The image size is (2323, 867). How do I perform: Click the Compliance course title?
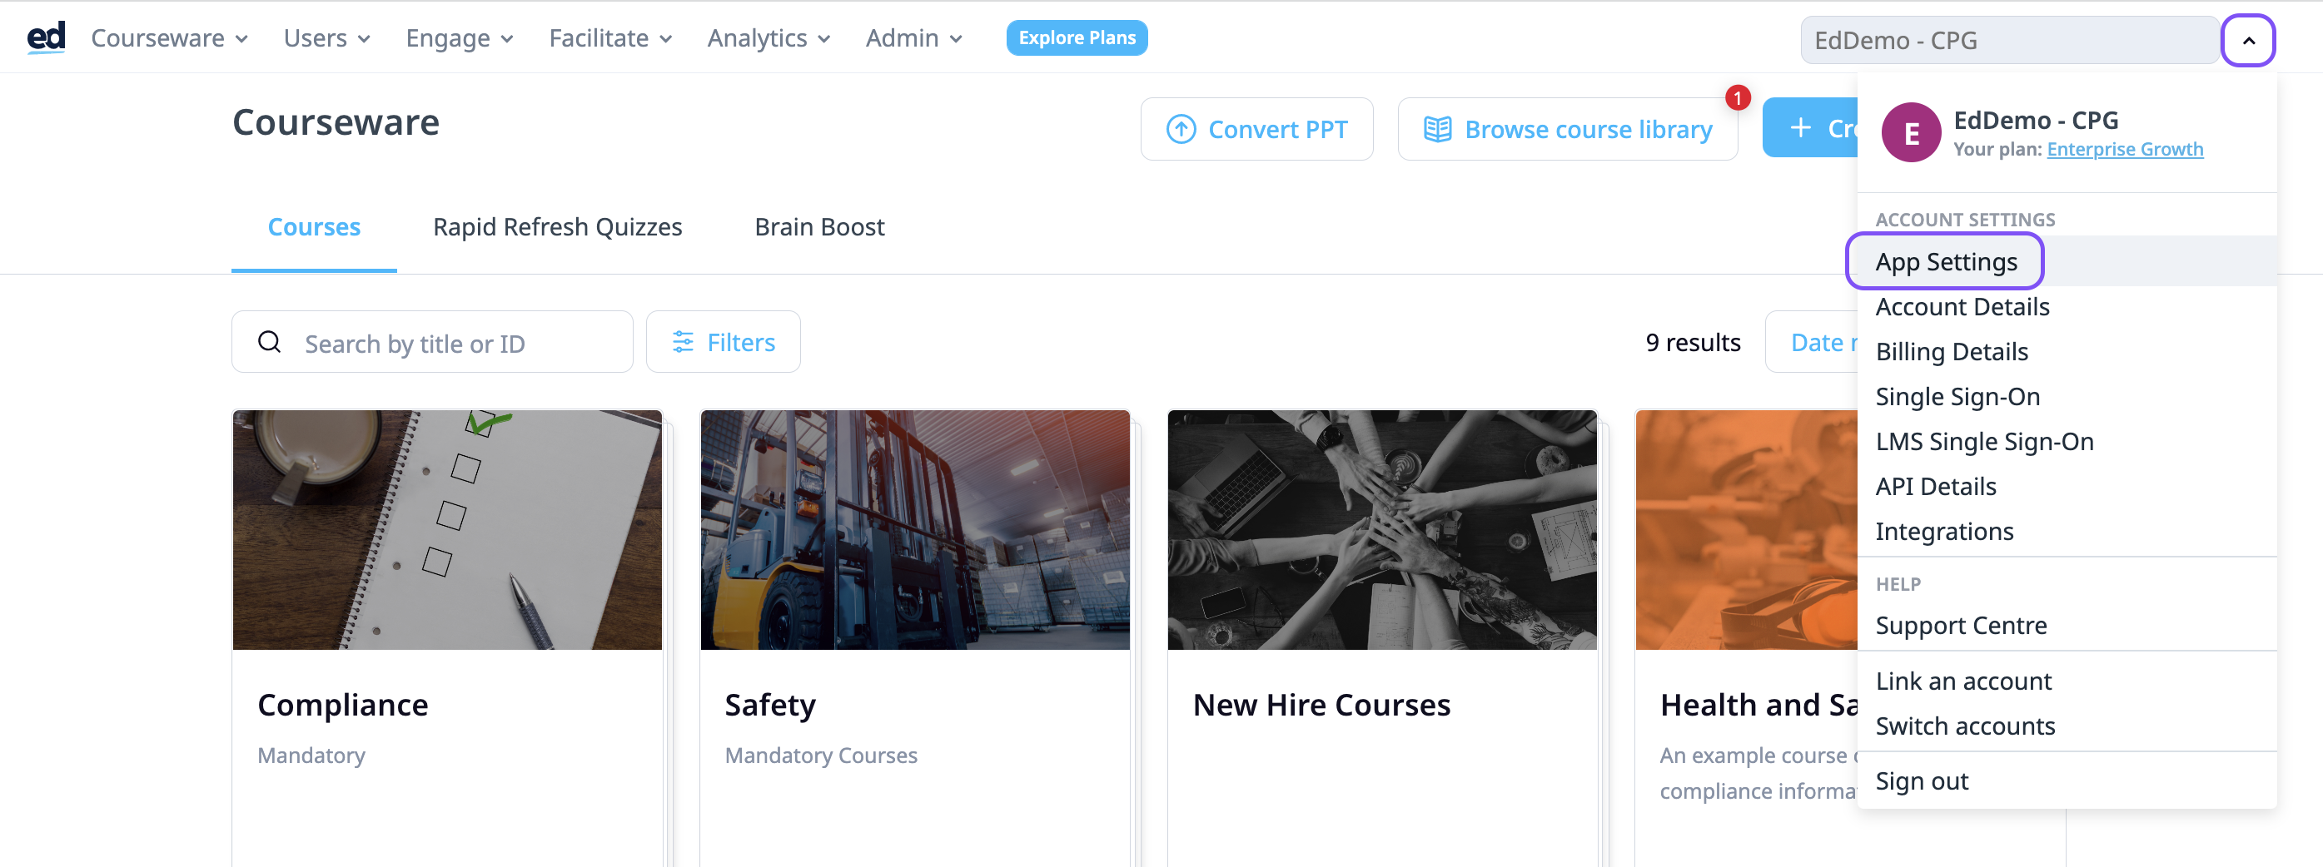343,705
